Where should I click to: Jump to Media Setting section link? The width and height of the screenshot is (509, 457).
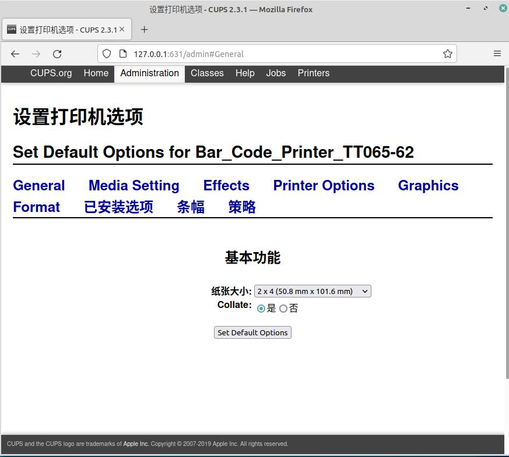point(134,186)
